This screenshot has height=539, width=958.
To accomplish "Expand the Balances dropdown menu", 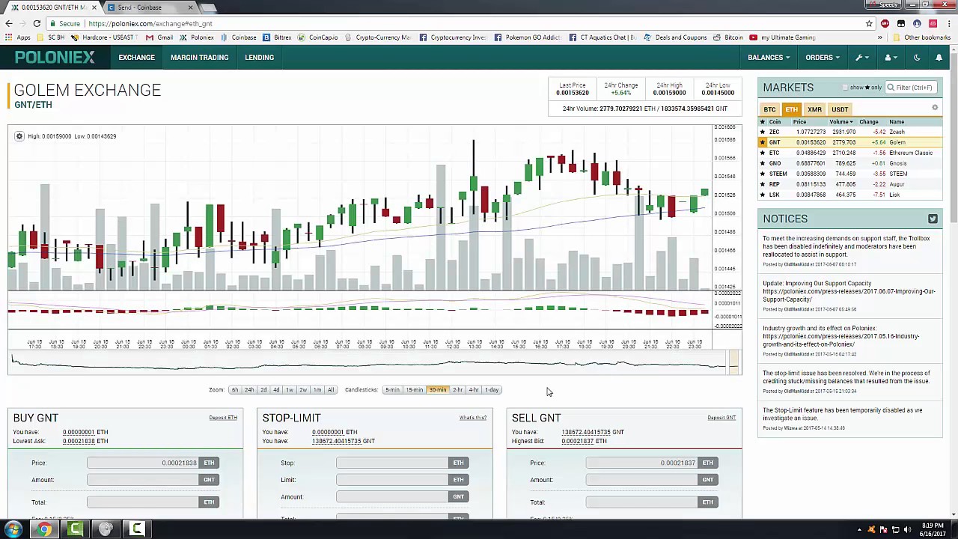I will (769, 58).
